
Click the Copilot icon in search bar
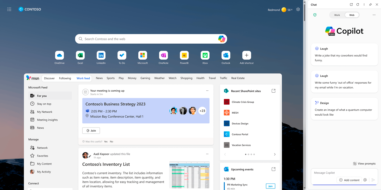click(x=222, y=39)
